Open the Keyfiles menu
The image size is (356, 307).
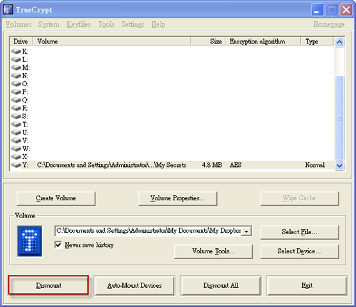(x=79, y=24)
